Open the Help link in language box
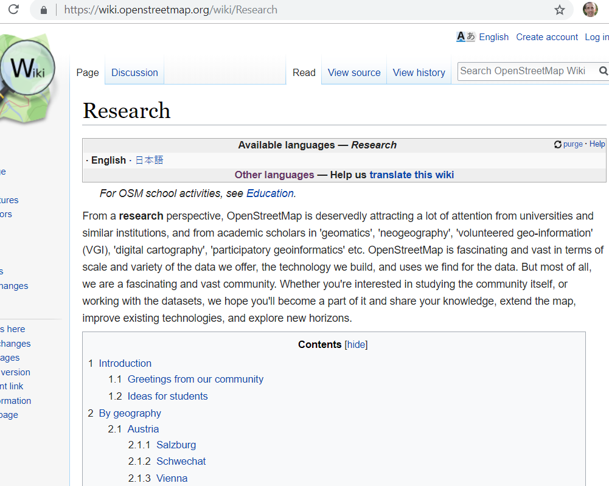Image resolution: width=609 pixels, height=486 pixels. [x=597, y=144]
